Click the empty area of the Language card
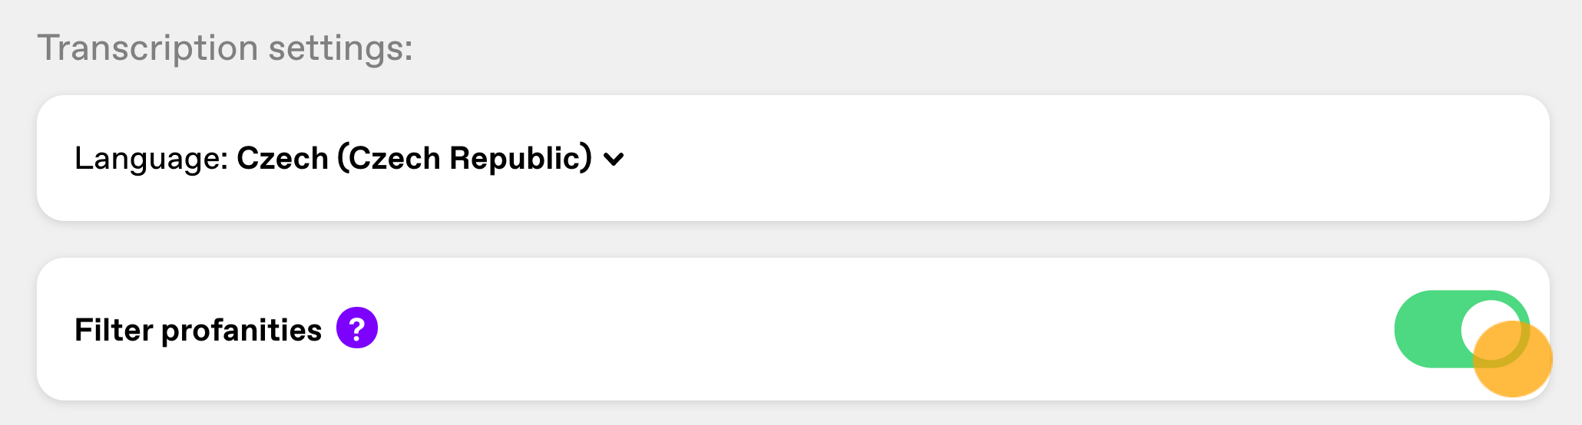 coord(1075,158)
